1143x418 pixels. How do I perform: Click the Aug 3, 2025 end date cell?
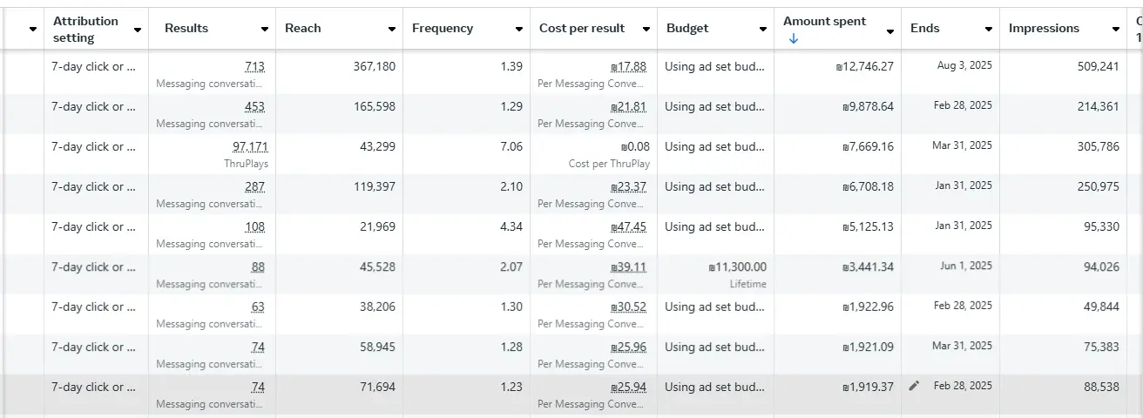964,65
